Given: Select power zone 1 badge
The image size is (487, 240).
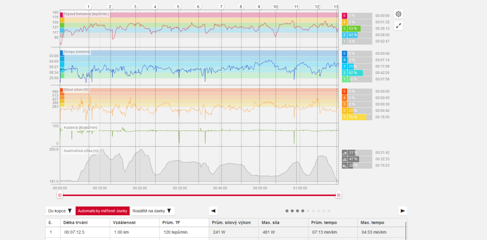Looking at the screenshot, I should (x=344, y=117).
